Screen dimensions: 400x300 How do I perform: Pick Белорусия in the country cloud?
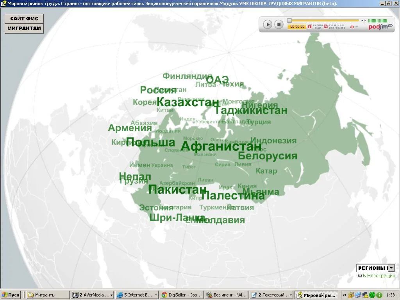[268, 155]
